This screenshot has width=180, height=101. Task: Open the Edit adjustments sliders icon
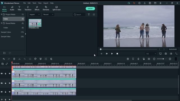coord(51,59)
